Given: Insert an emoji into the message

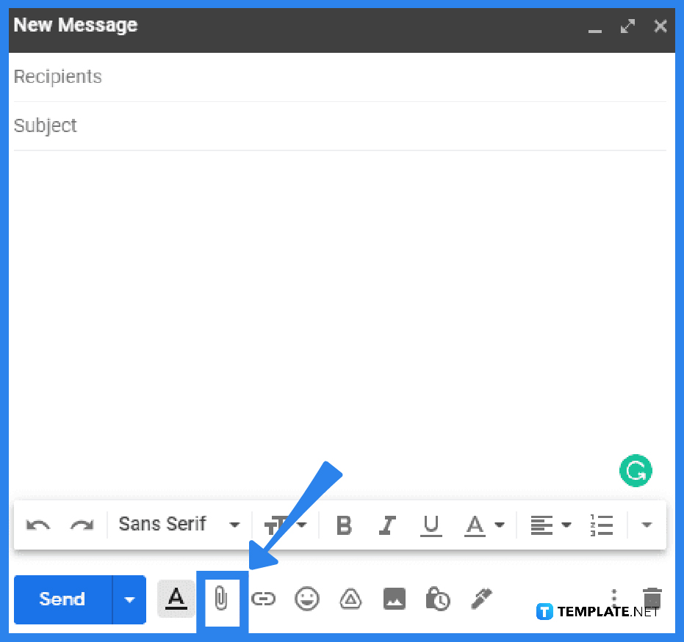Looking at the screenshot, I should (x=307, y=599).
